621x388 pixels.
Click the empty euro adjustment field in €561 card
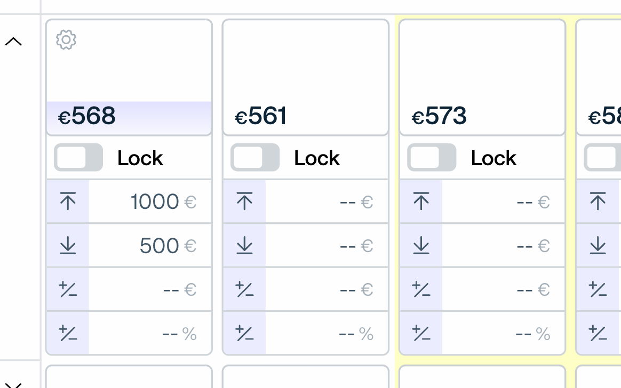pos(327,289)
